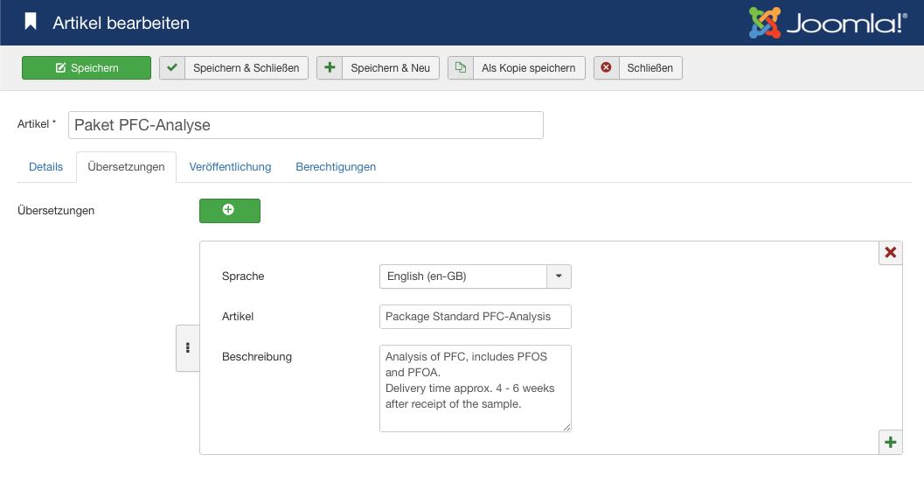The width and height of the screenshot is (924, 483).
Task: Click the Paket PFC-Analyse title field
Action: tap(306, 125)
